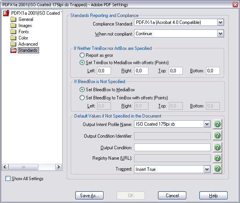Select the Advanced settings category
240x203 pixels.
pos(28,44)
